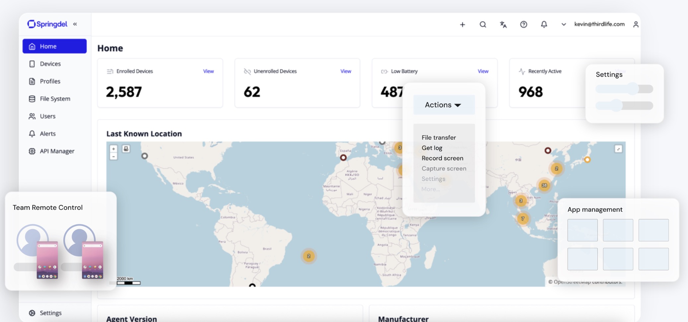Click map cluster marker near Brazil
The width and height of the screenshot is (688, 322).
(309, 256)
